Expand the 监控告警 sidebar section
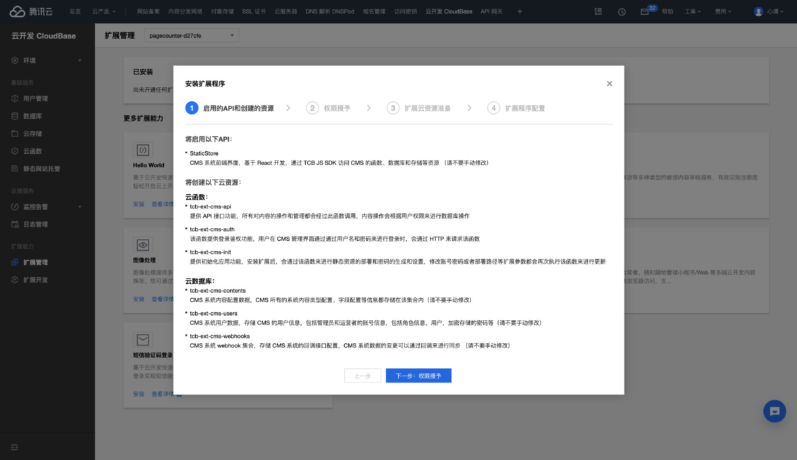 click(80, 207)
